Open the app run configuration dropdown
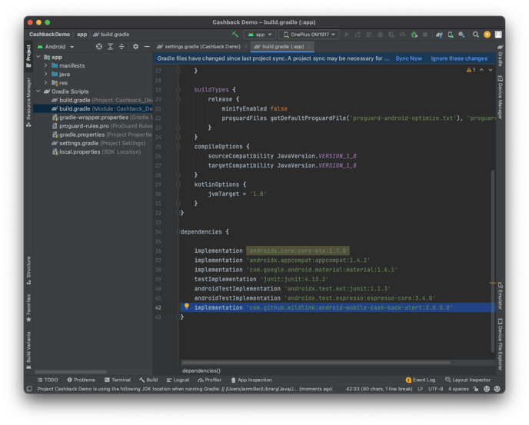Viewport: 529px width, 425px height. pyautogui.click(x=260, y=35)
